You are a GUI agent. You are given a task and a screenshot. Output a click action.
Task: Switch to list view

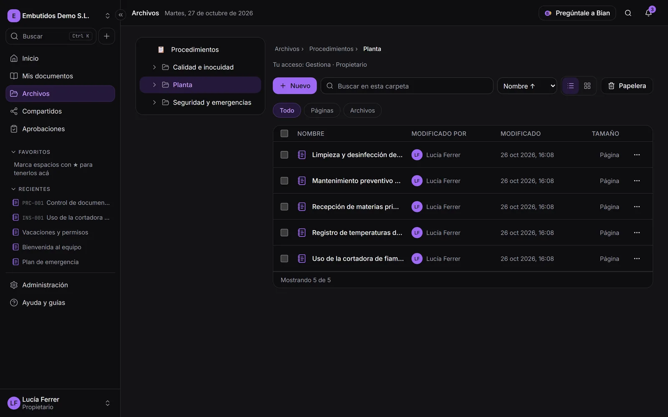(570, 86)
